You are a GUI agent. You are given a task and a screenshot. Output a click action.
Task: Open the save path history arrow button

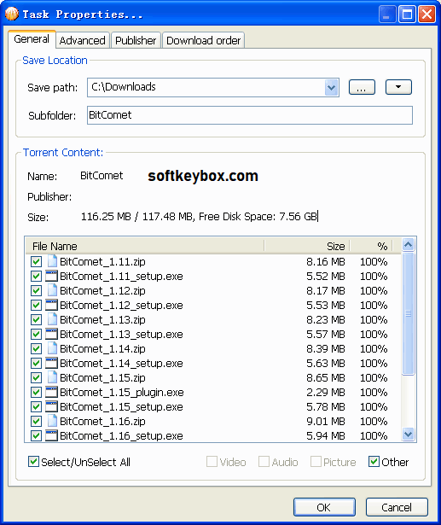click(x=398, y=87)
